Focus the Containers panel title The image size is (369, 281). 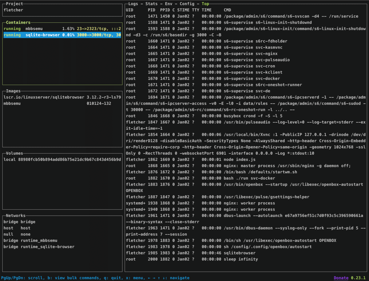(x=18, y=22)
